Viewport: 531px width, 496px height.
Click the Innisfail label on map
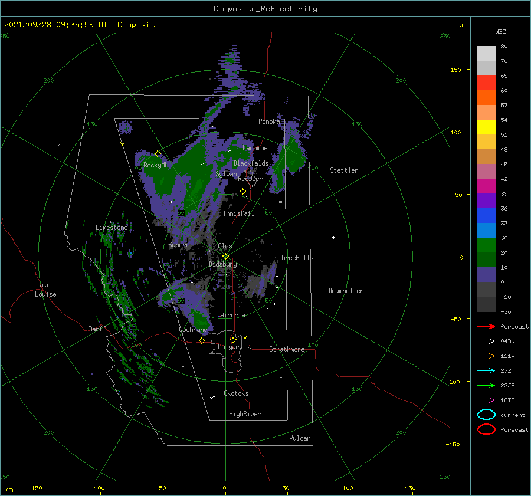pyautogui.click(x=238, y=213)
